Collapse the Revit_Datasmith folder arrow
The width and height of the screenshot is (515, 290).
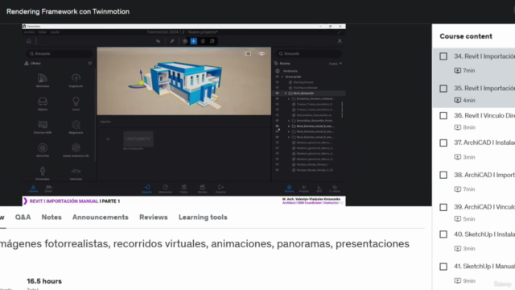point(286,93)
